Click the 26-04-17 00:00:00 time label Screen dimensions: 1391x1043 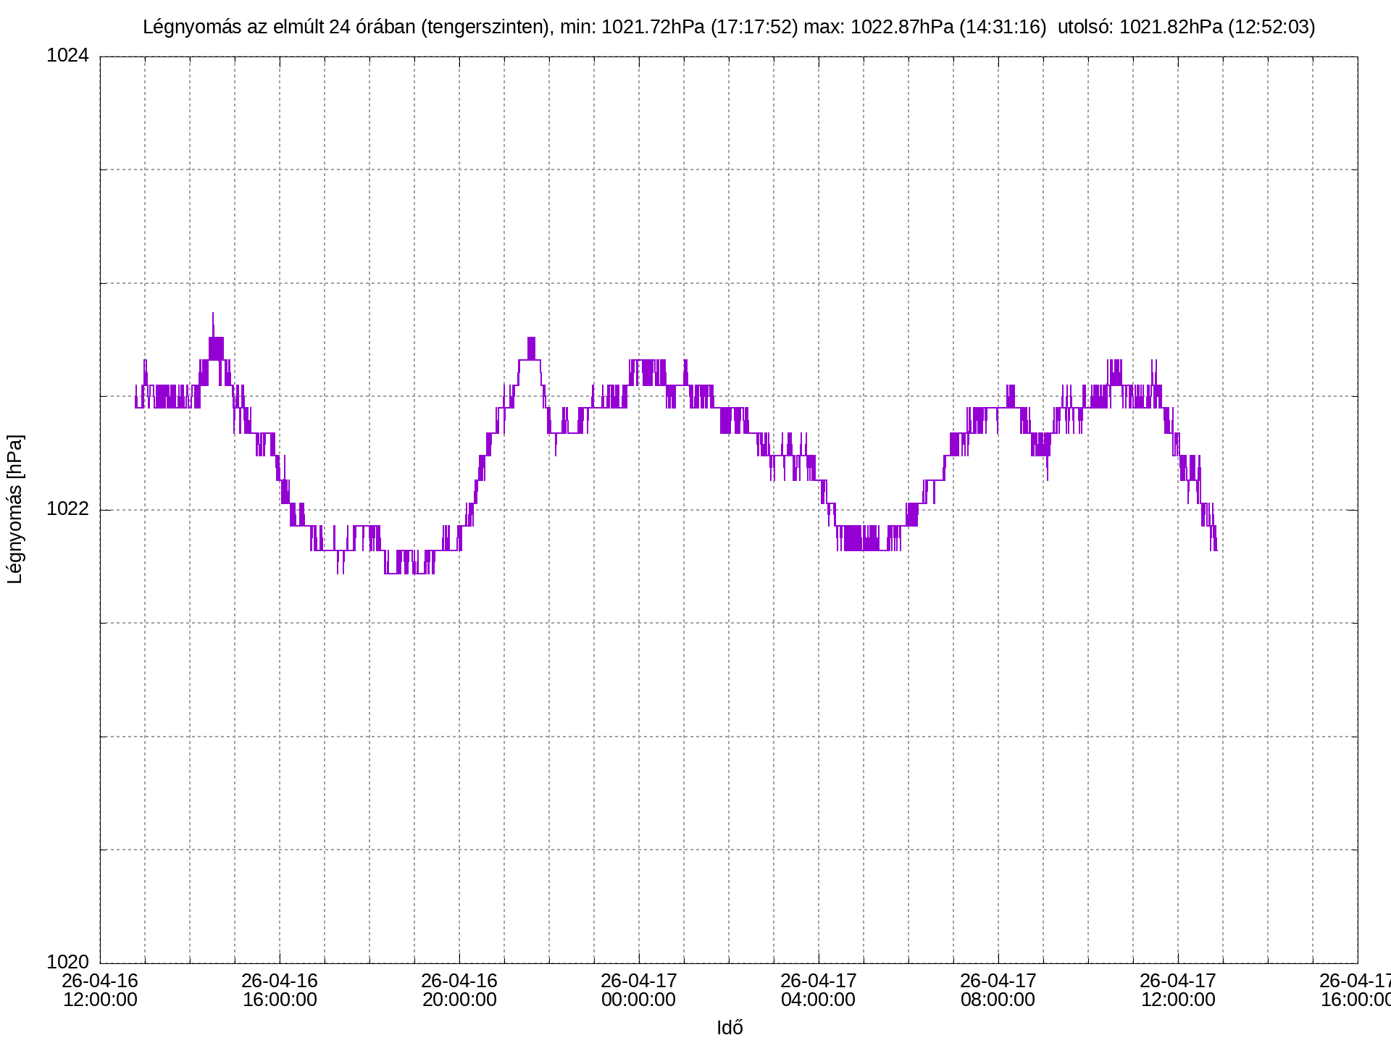(x=639, y=990)
